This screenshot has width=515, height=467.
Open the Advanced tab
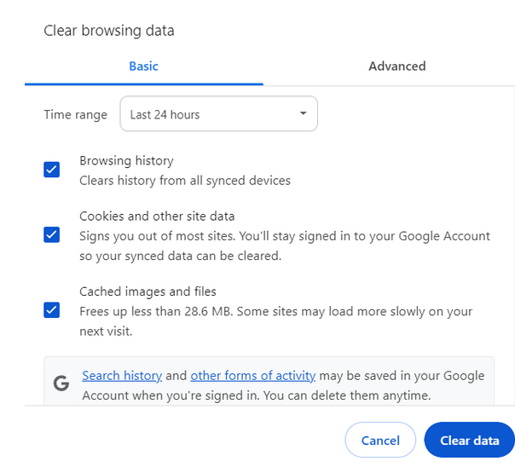coord(396,66)
